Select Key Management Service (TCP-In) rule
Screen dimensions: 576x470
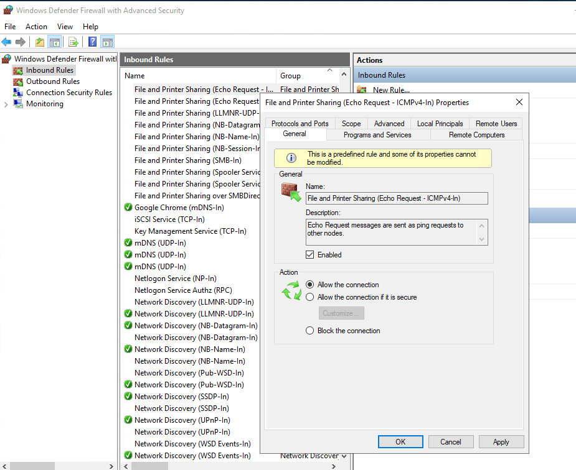pos(191,231)
